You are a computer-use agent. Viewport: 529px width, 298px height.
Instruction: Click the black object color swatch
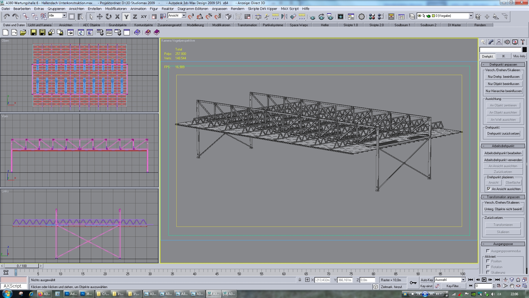(525, 50)
